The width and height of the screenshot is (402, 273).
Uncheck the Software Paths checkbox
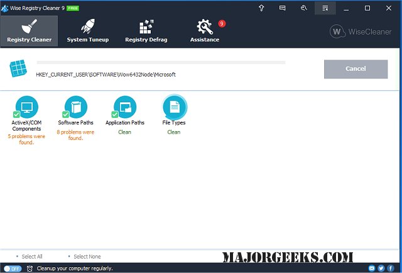pos(65,115)
